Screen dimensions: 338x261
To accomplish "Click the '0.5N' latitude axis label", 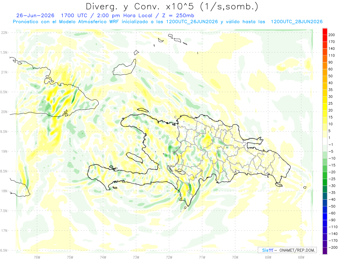I will 4,92.
